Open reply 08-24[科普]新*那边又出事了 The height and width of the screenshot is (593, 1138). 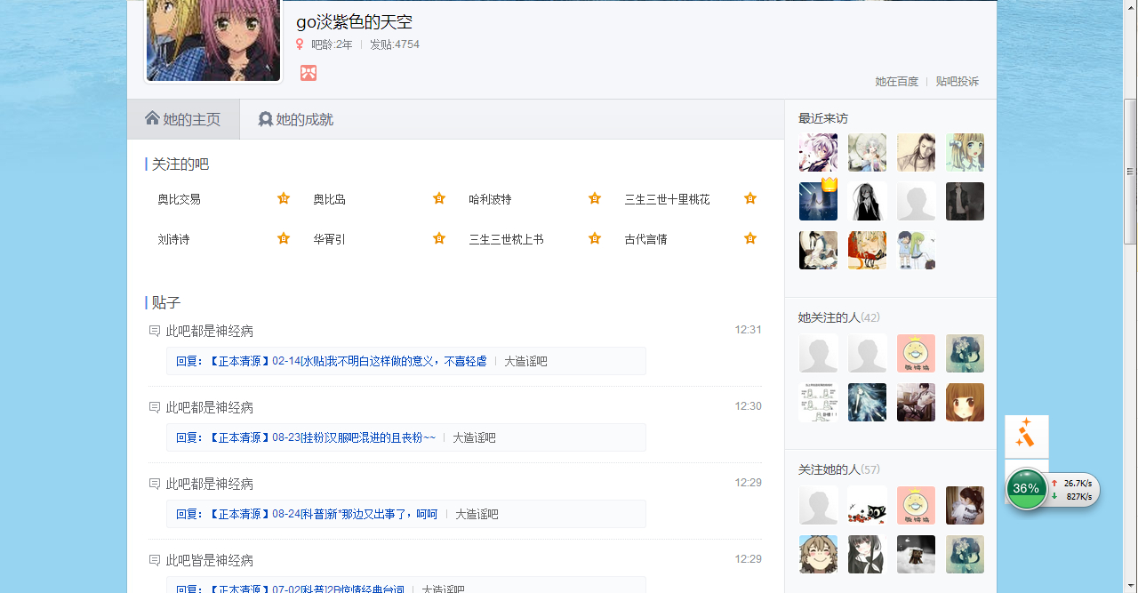307,514
